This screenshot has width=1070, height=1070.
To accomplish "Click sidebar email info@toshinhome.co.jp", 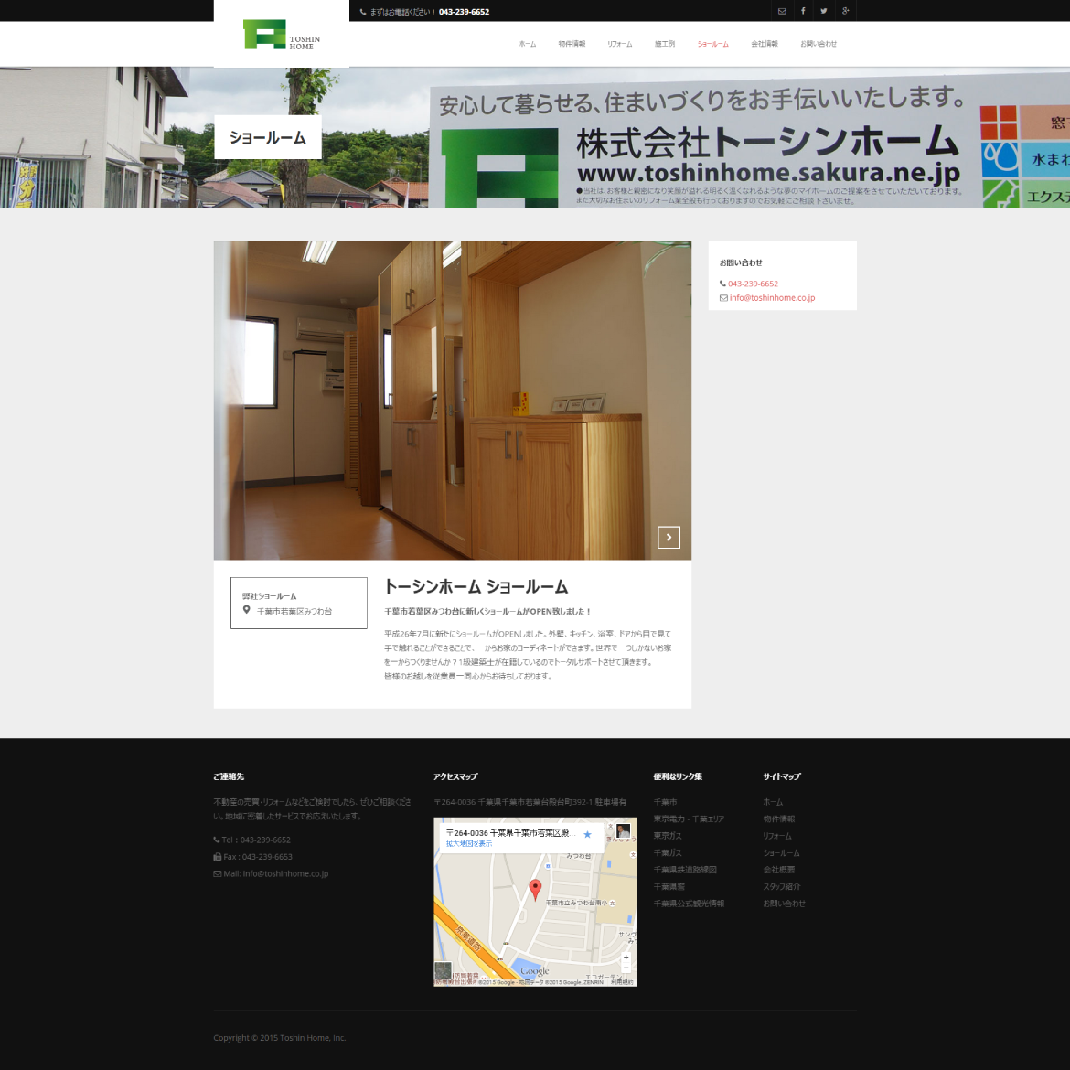I will tap(773, 298).
